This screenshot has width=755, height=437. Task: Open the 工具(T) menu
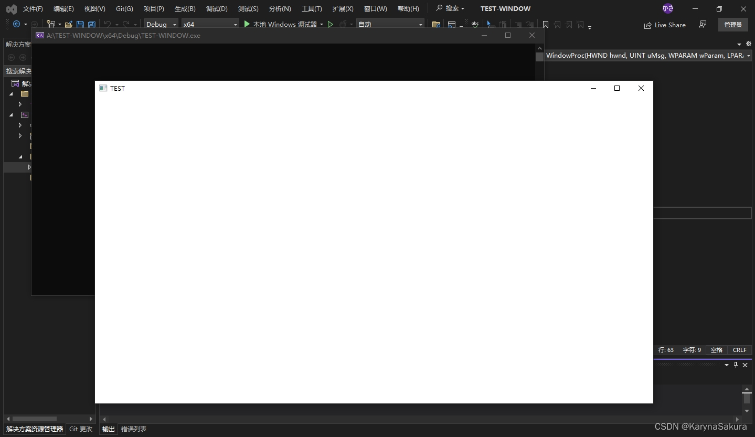312,8
